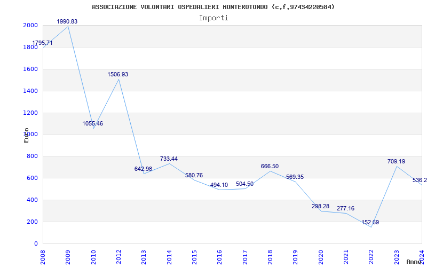Click the 1990.83 data label
Image resolution: width=427 pixels, height=267 pixels.
(x=67, y=21)
